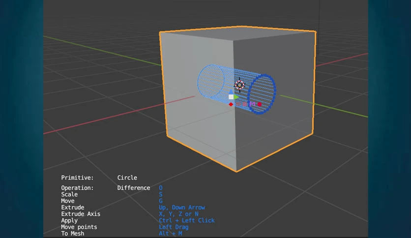
Task: Click the 'Scale' help line
Action: tap(69, 195)
